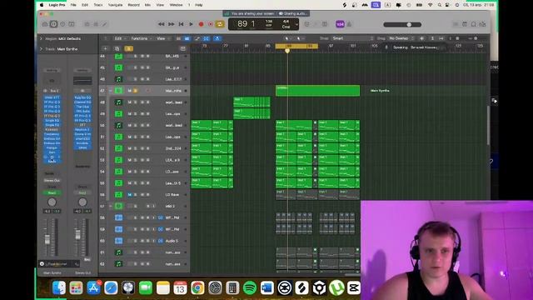Toggle the yellow Cycle mode button
This screenshot has width=533, height=300.
coord(220,24)
